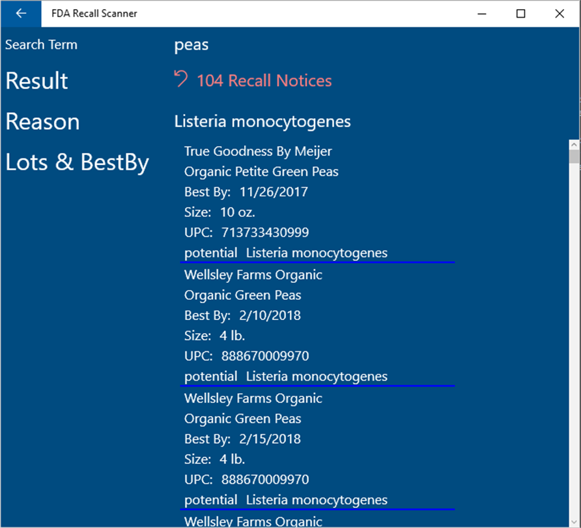Screen dimensions: 581x528
Task: Click 'Best By: 2/15/2018' line
Action: pyautogui.click(x=242, y=439)
